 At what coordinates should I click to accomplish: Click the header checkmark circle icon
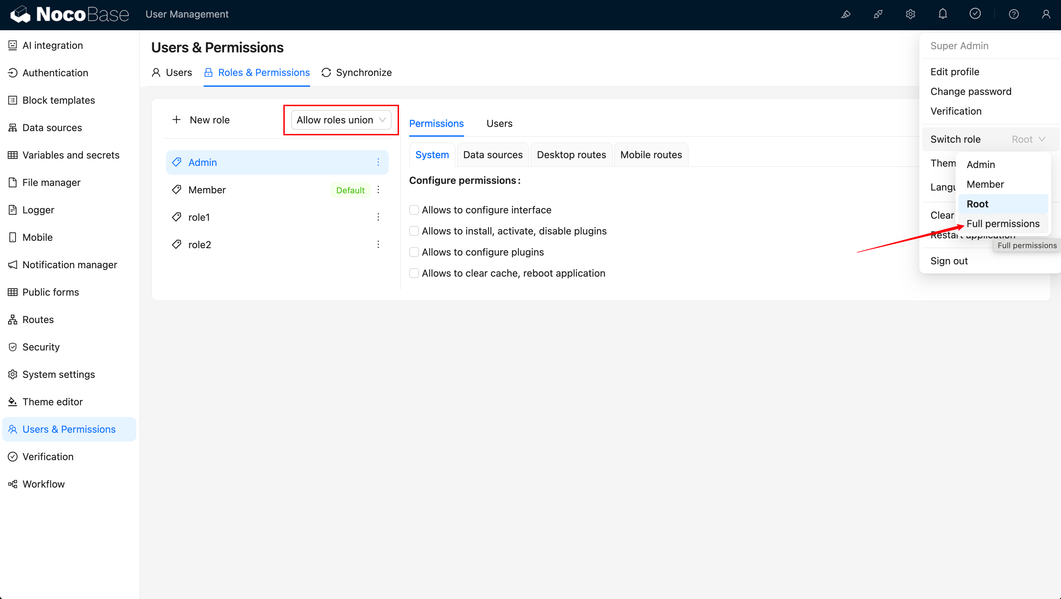coord(975,14)
